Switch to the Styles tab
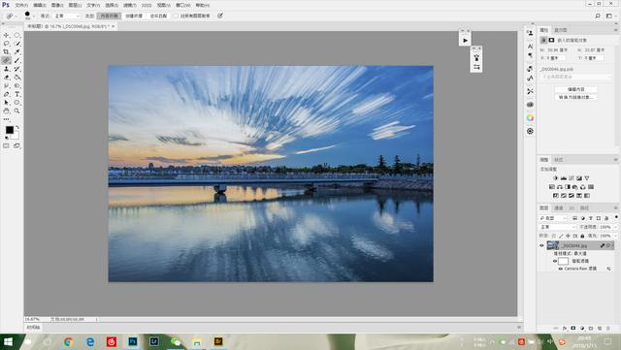This screenshot has height=350, width=621. point(559,160)
